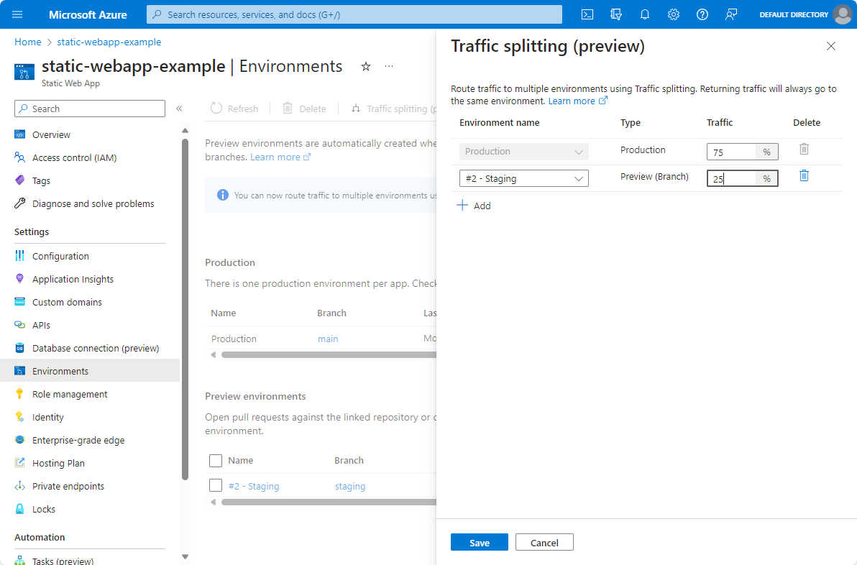The width and height of the screenshot is (857, 565).
Task: Click the disabled delete icon for Production row
Action: coord(804,150)
